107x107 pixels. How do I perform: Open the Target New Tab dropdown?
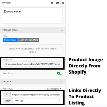coord(38,101)
